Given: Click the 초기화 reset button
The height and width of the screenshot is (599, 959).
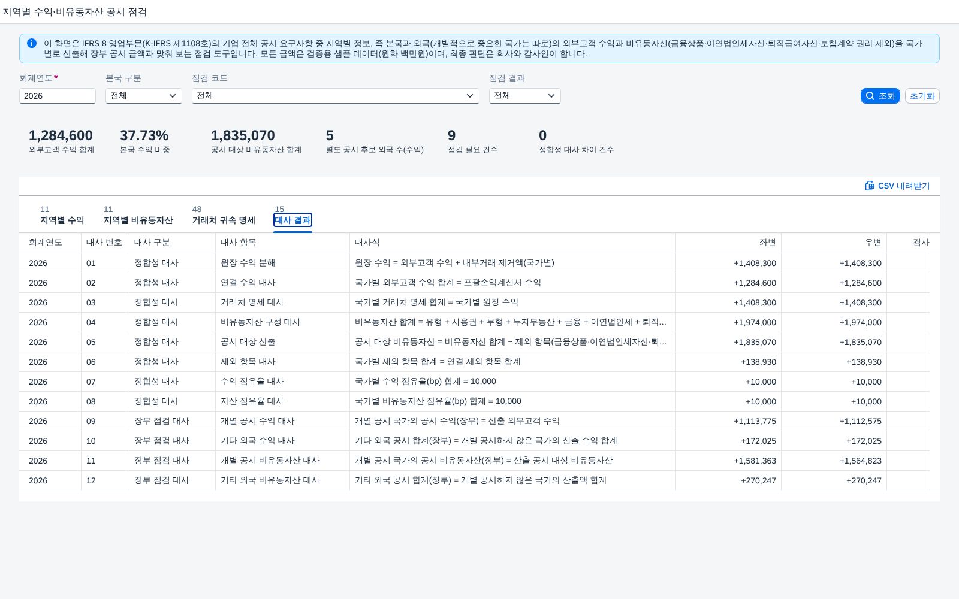Looking at the screenshot, I should 922,96.
